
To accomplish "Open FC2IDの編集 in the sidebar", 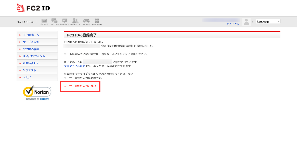I will 31,49.
